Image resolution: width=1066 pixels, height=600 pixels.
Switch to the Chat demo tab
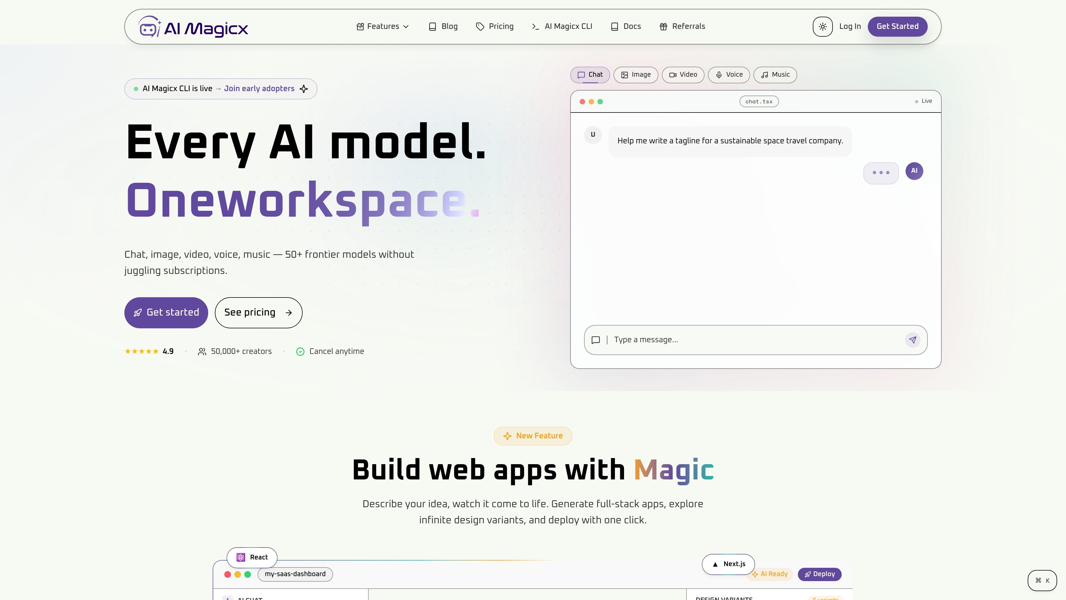(590, 75)
